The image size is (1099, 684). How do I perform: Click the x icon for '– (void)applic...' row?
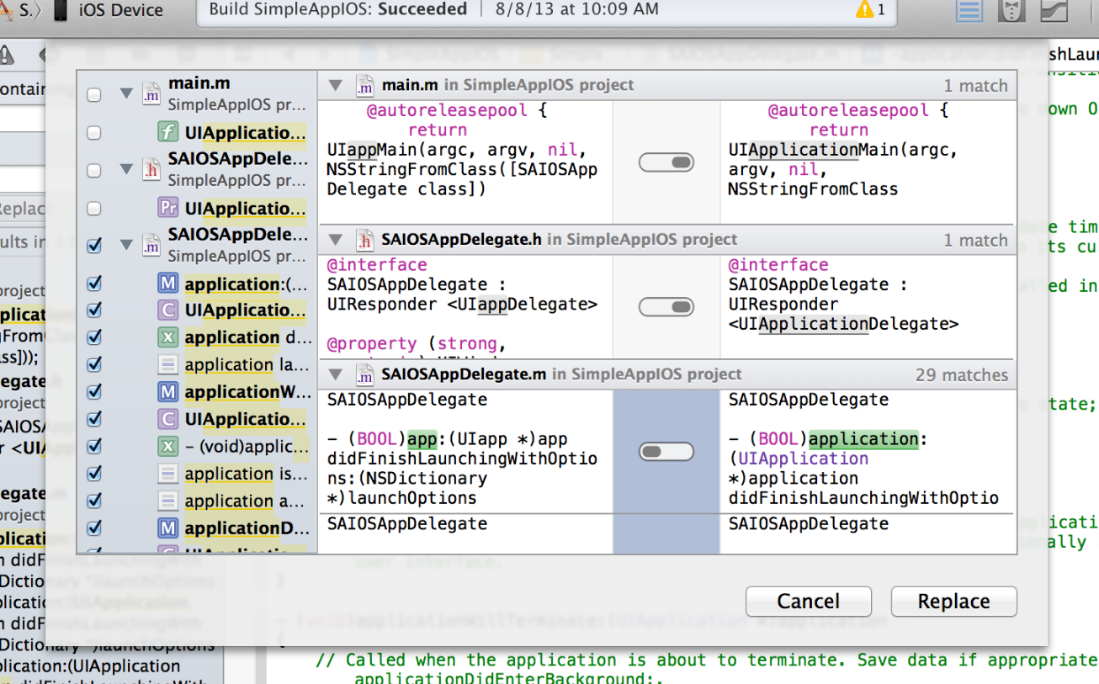point(168,446)
